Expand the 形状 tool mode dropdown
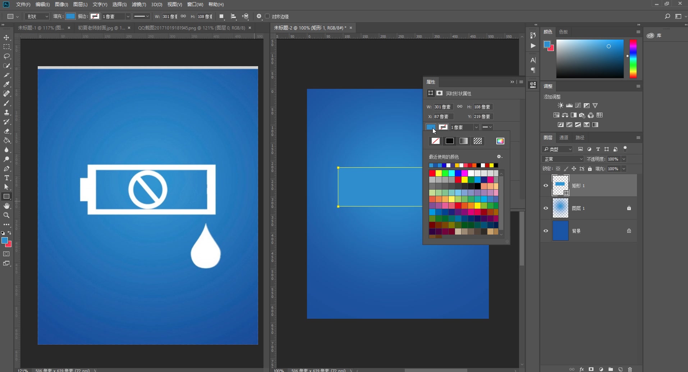688x372 pixels. (x=37, y=17)
